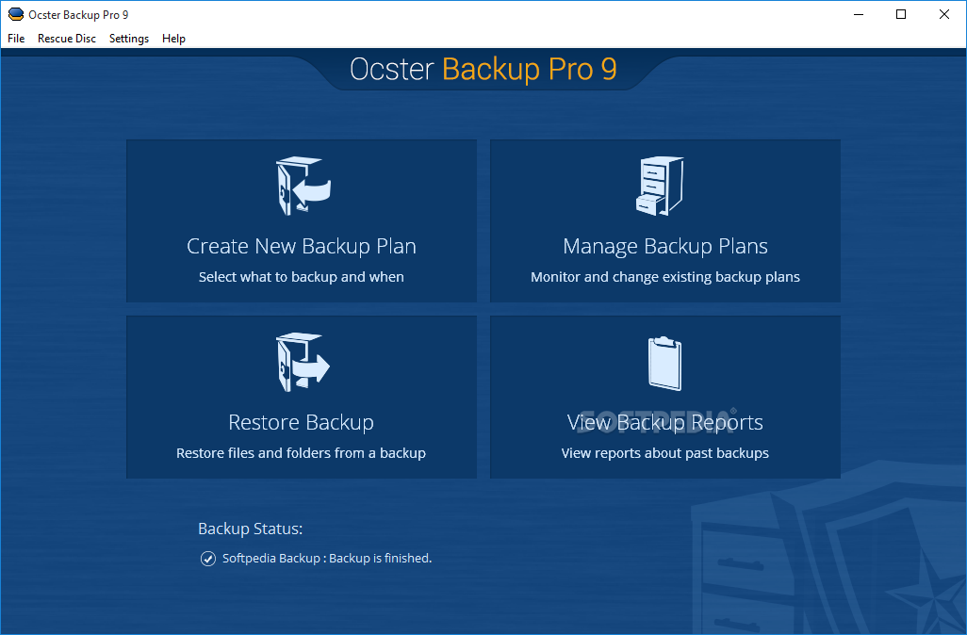967x635 pixels.
Task: Open View Backup Reports title
Action: (664, 422)
